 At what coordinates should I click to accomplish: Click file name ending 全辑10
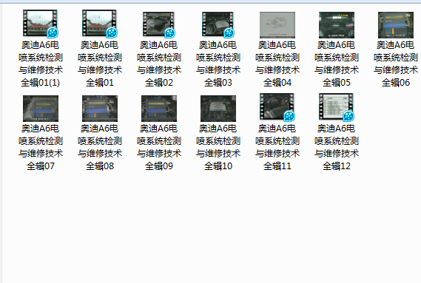pyautogui.click(x=218, y=147)
